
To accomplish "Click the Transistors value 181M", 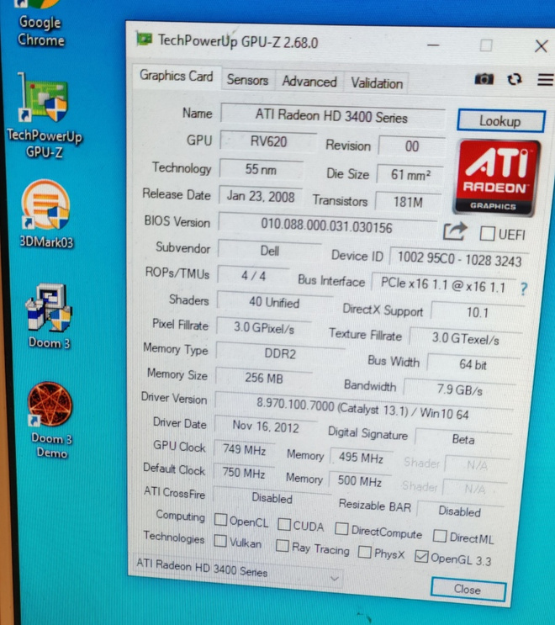I will click(x=408, y=202).
